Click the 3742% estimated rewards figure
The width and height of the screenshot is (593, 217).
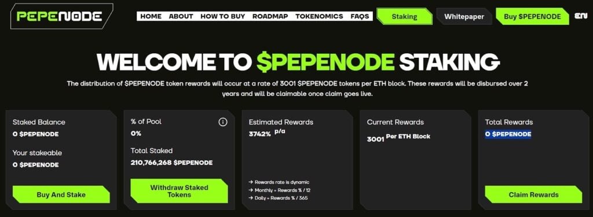[x=260, y=134]
